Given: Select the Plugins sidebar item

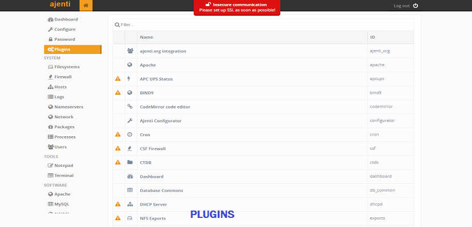Looking at the screenshot, I should [x=73, y=49].
